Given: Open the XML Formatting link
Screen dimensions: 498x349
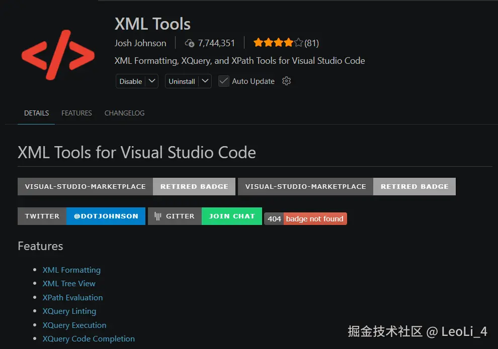Looking at the screenshot, I should click(71, 270).
